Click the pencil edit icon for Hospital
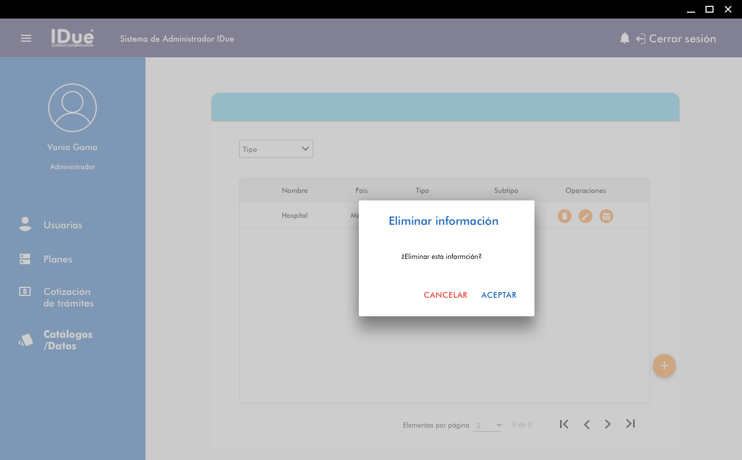This screenshot has width=742, height=460. (x=585, y=216)
